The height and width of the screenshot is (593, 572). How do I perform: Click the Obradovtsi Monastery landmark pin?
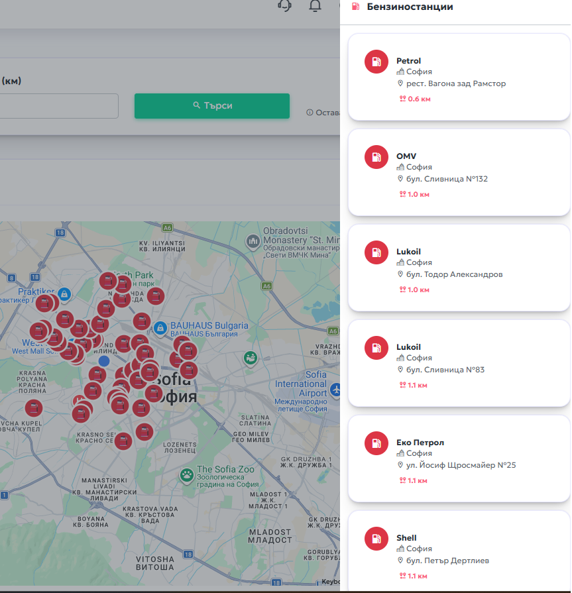tap(253, 241)
